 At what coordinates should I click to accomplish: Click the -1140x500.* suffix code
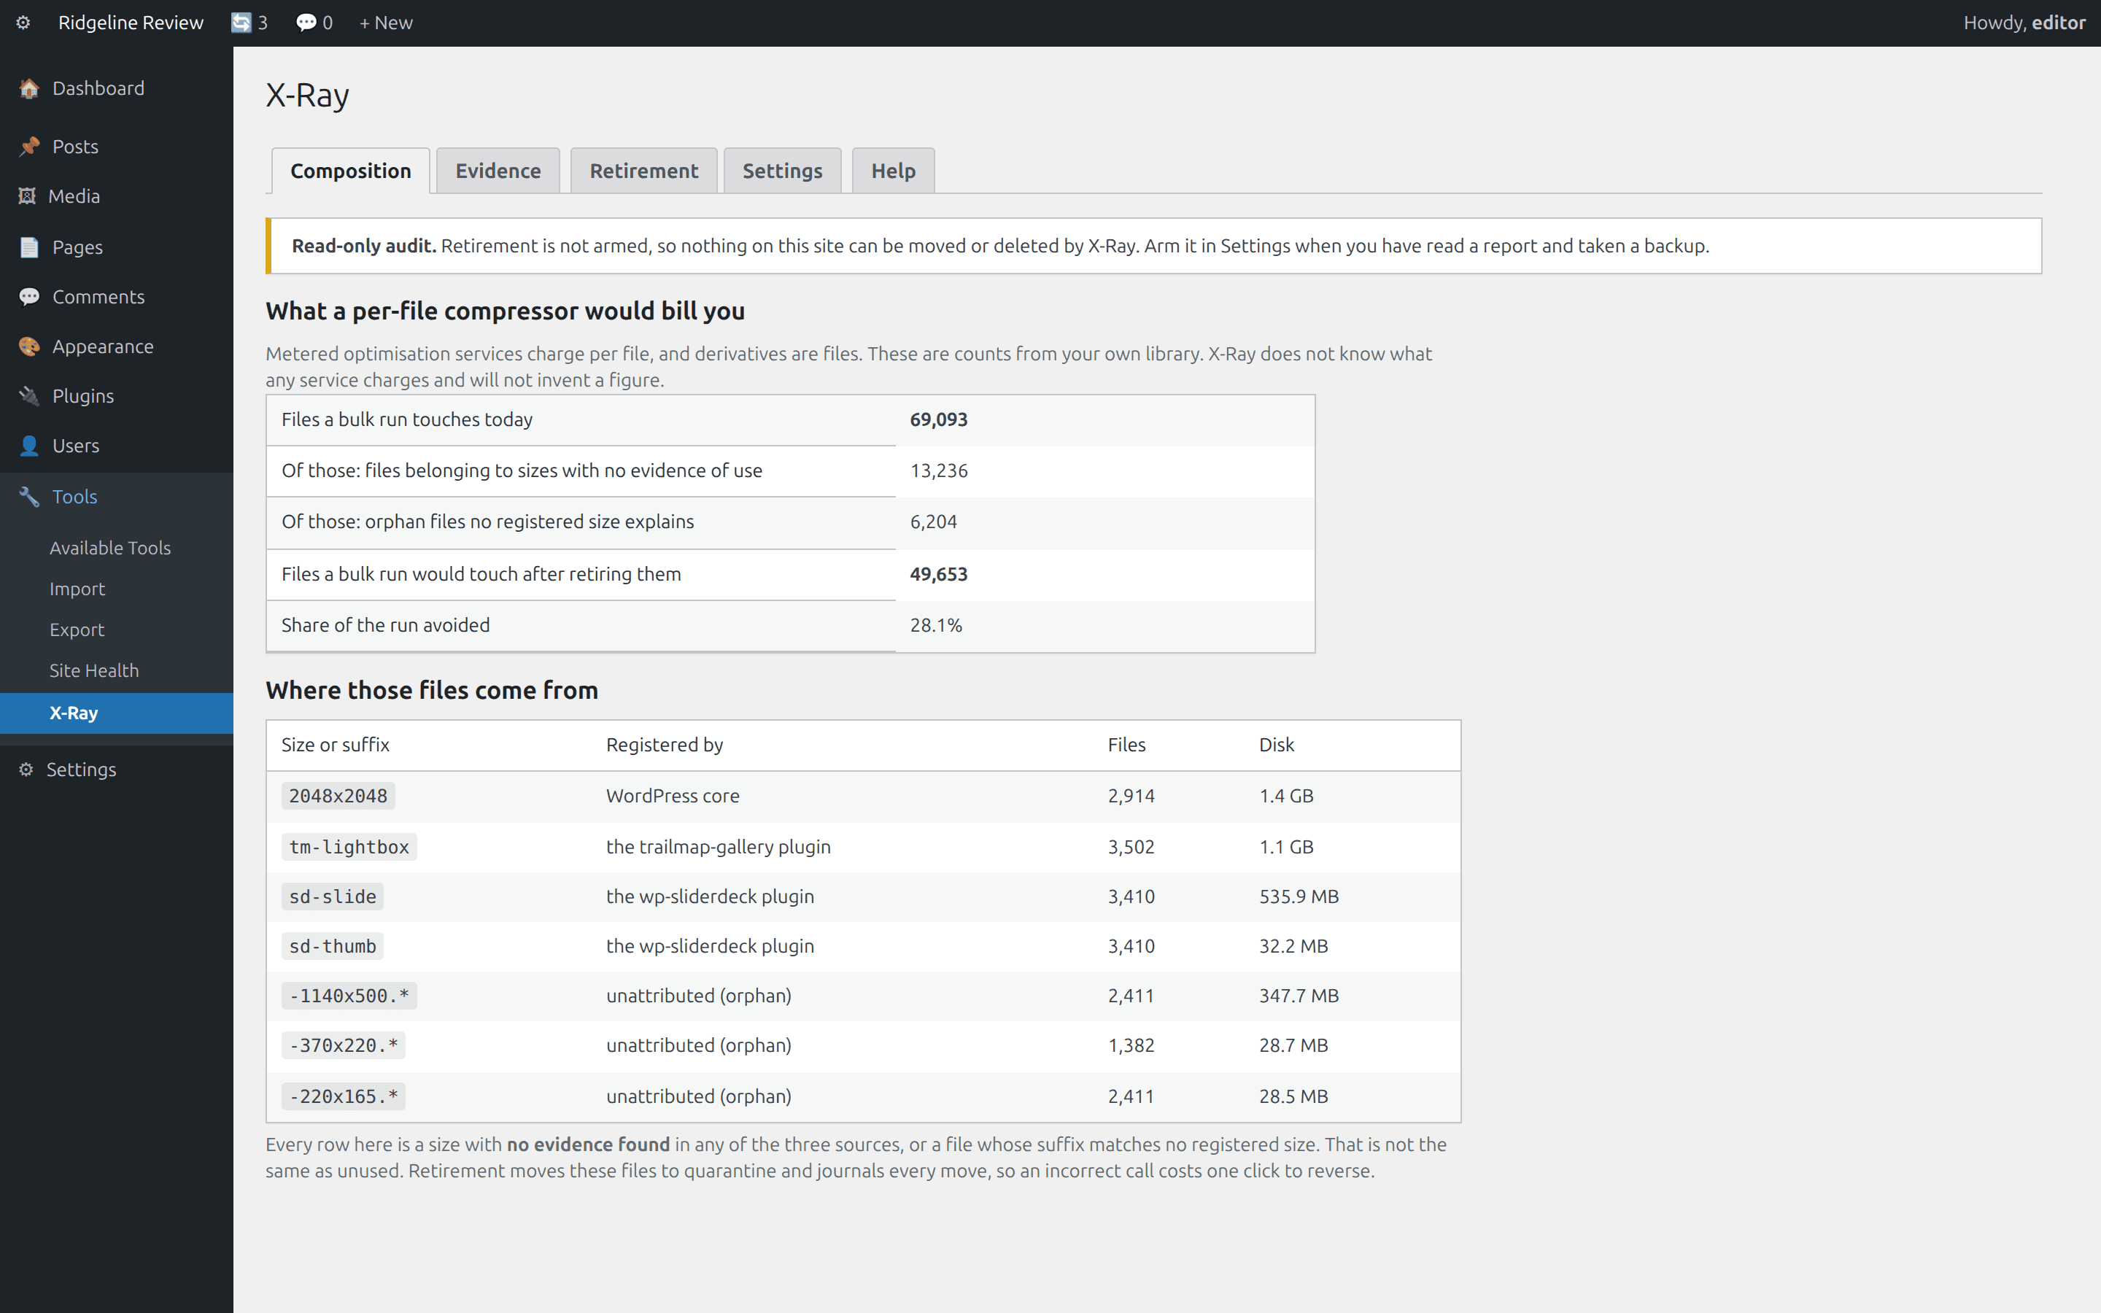coord(349,996)
